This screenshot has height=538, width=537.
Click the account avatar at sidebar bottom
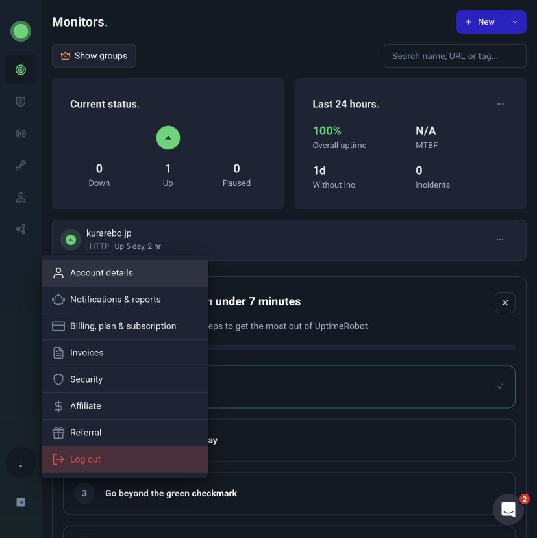click(x=21, y=463)
